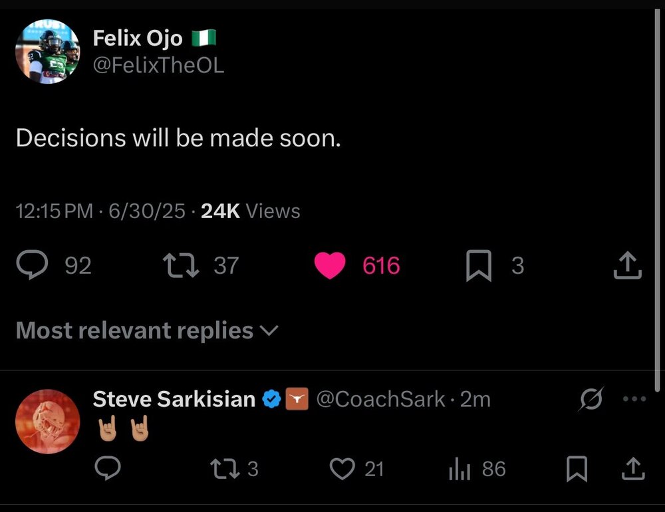
Task: Open Steve Sarkisian's profile name link
Action: tap(174, 399)
